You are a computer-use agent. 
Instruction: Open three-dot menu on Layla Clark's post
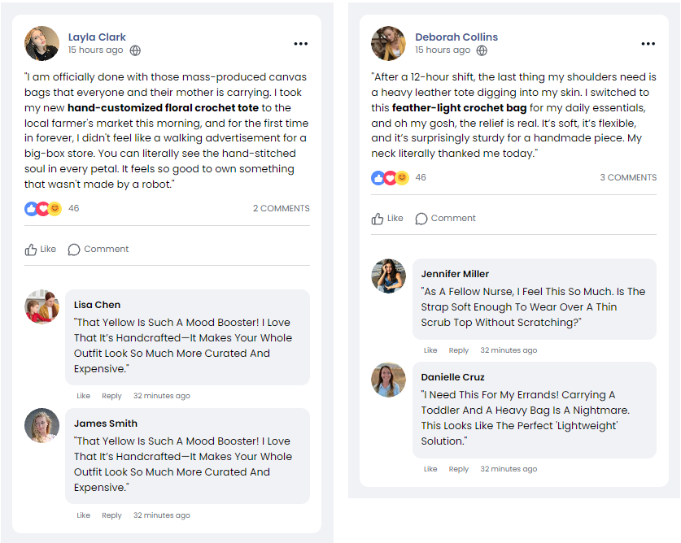point(301,44)
